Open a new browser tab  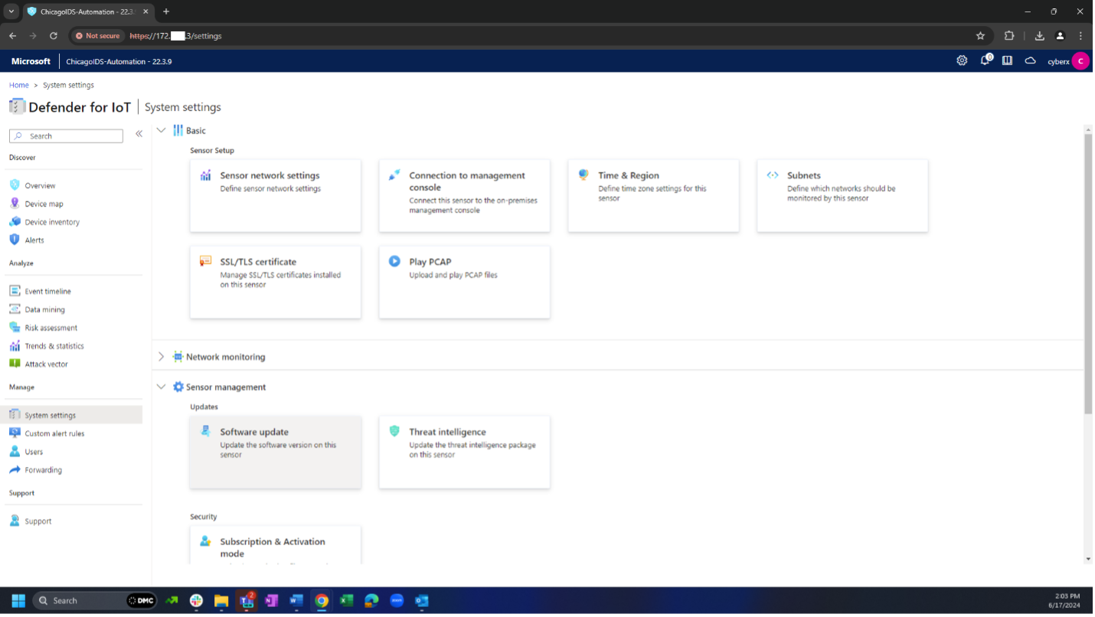click(x=166, y=11)
